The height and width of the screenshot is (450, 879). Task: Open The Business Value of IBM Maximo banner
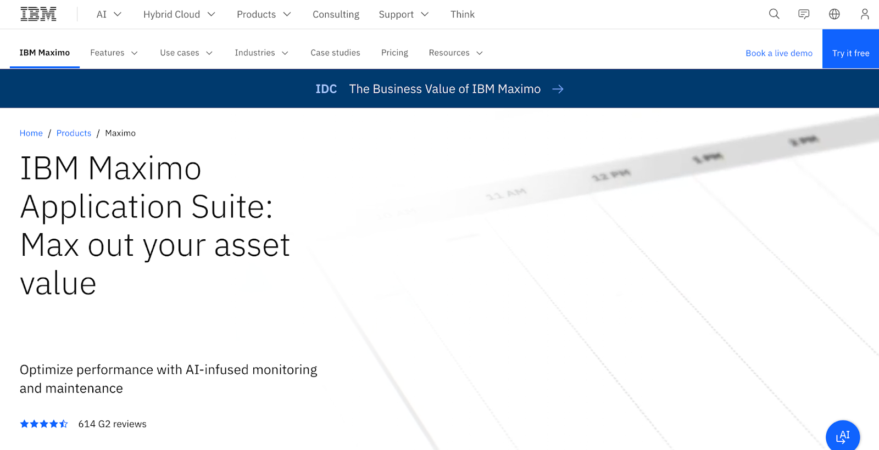point(439,89)
